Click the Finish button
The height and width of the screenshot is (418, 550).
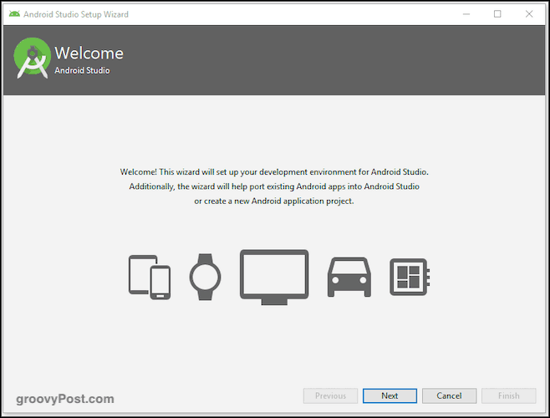pyautogui.click(x=508, y=395)
